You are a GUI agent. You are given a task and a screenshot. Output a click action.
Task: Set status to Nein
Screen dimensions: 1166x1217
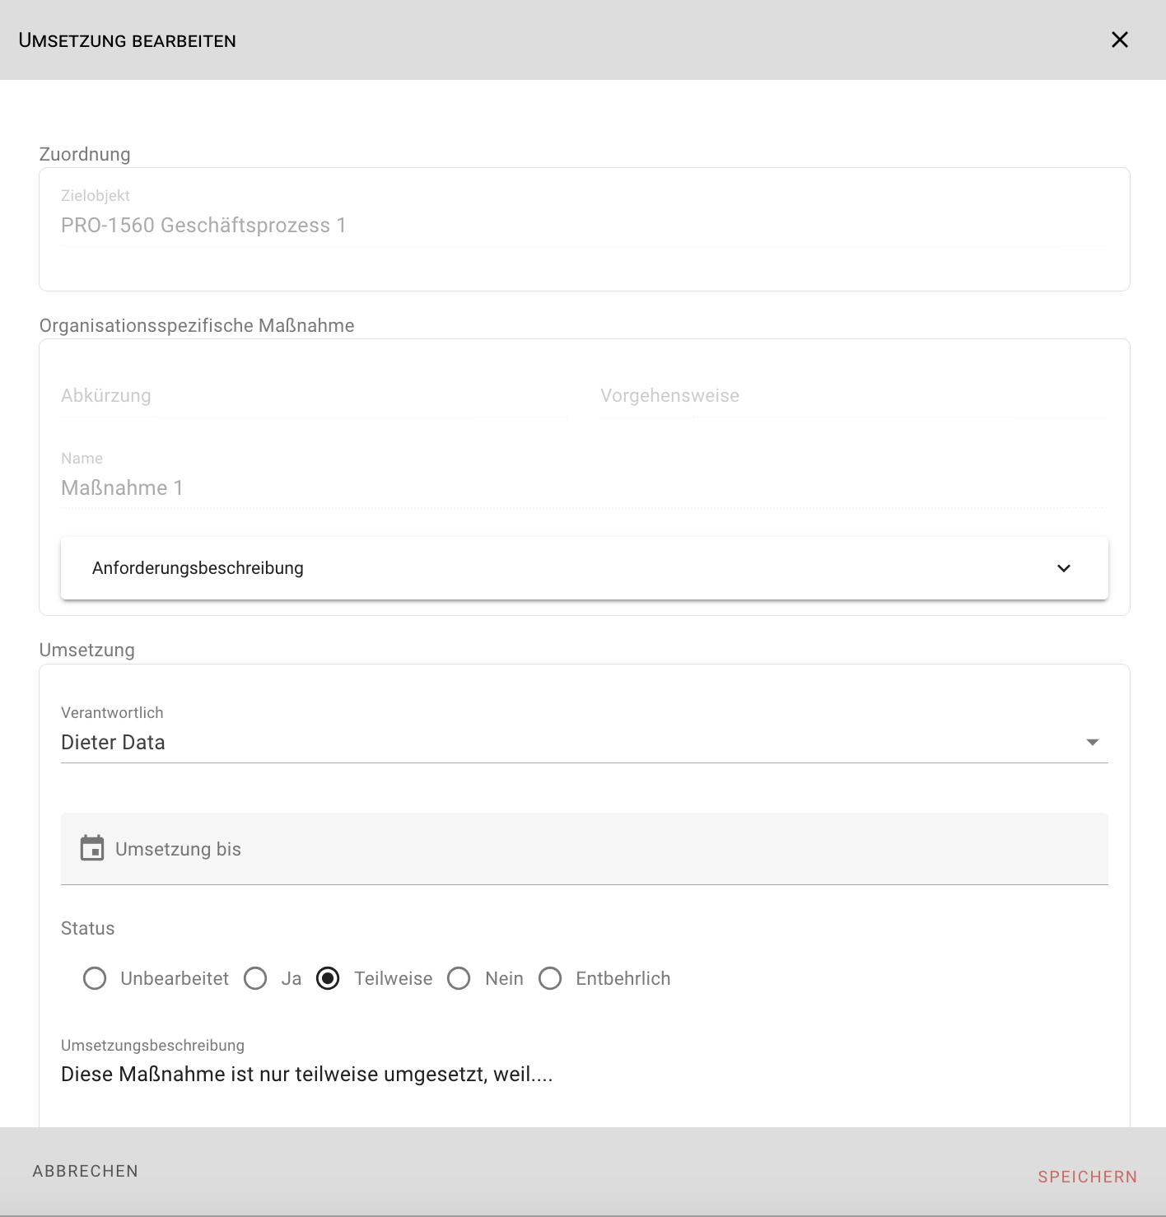tap(459, 978)
